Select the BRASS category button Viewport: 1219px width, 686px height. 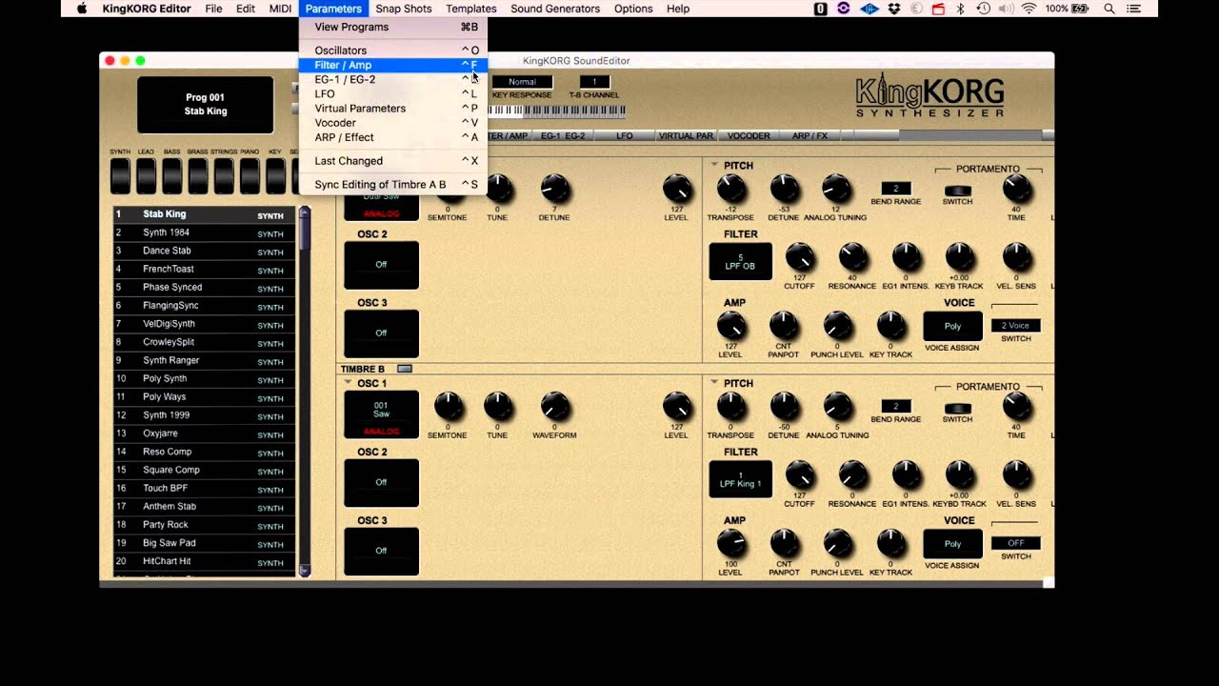[x=197, y=175]
